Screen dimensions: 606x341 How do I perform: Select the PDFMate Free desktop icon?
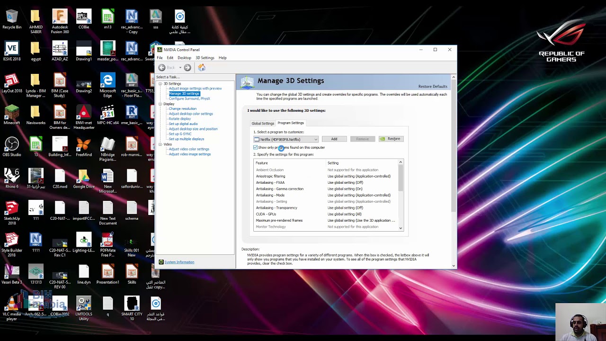click(107, 245)
